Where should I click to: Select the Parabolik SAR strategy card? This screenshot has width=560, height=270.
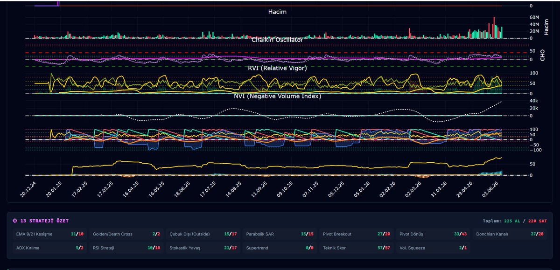[280, 234]
